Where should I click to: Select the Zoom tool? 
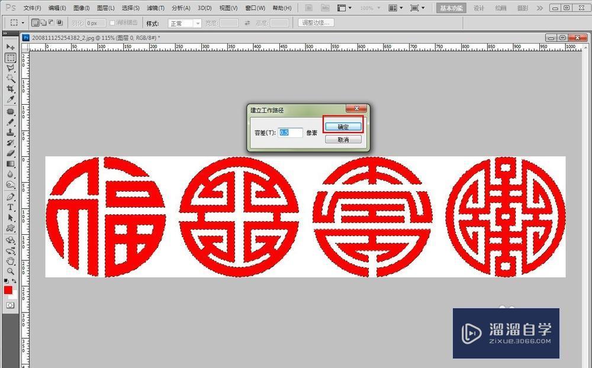(x=10, y=272)
